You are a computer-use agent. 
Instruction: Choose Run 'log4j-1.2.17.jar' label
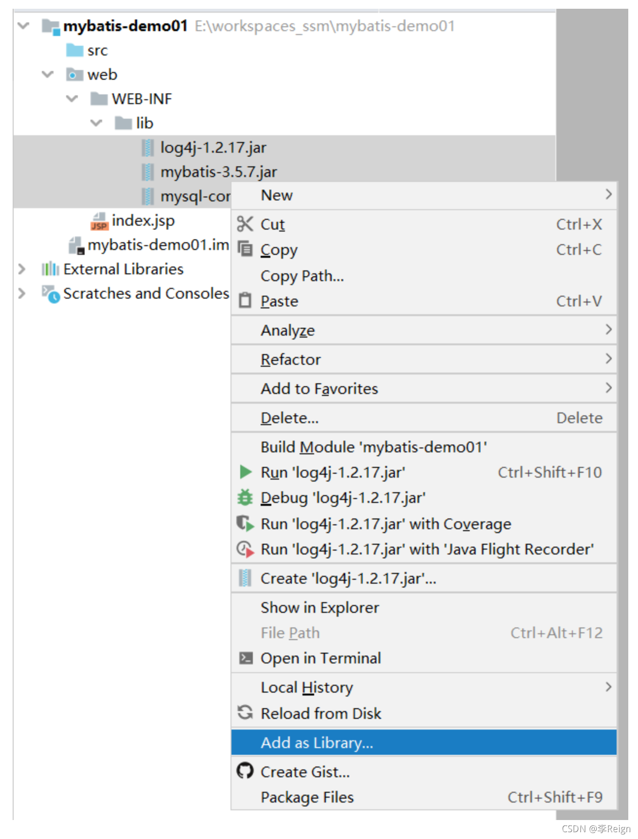pos(333,472)
